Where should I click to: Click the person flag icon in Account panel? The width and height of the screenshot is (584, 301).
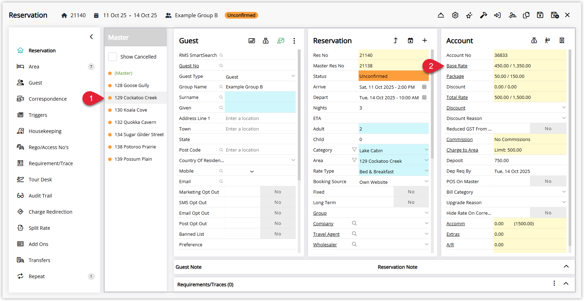547,40
